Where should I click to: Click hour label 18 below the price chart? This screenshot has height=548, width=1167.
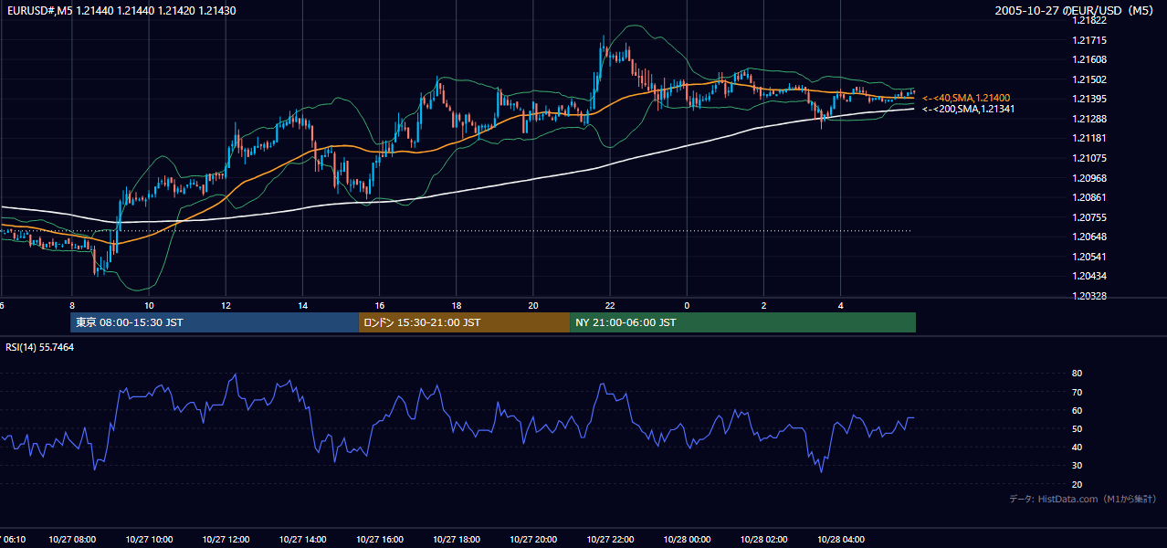pos(457,306)
